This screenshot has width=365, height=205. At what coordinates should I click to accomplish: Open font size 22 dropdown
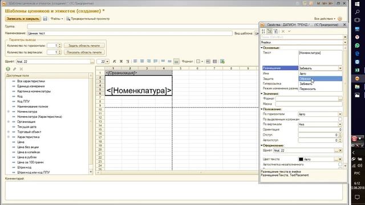107,61
